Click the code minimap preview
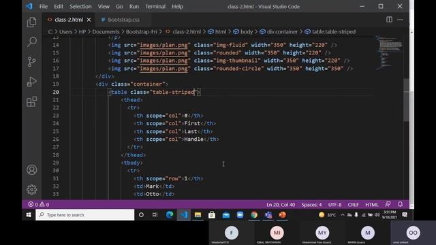Viewport: 436px width, 245px height. tap(389, 53)
